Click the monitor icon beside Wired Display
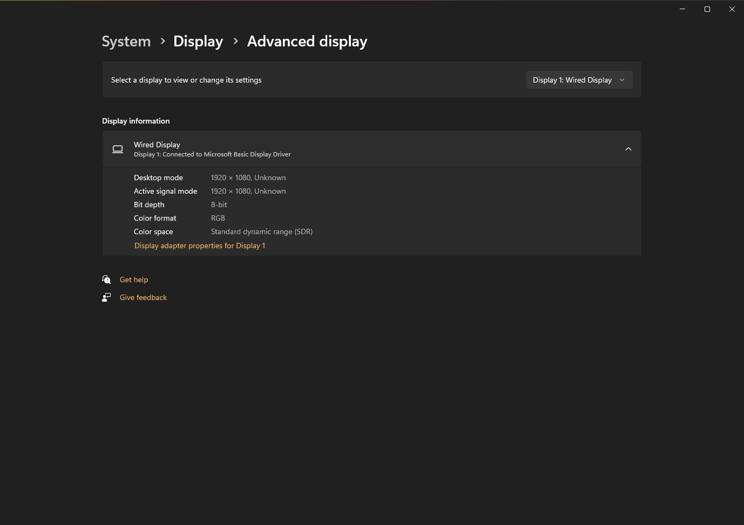Image resolution: width=744 pixels, height=525 pixels. tap(117, 149)
